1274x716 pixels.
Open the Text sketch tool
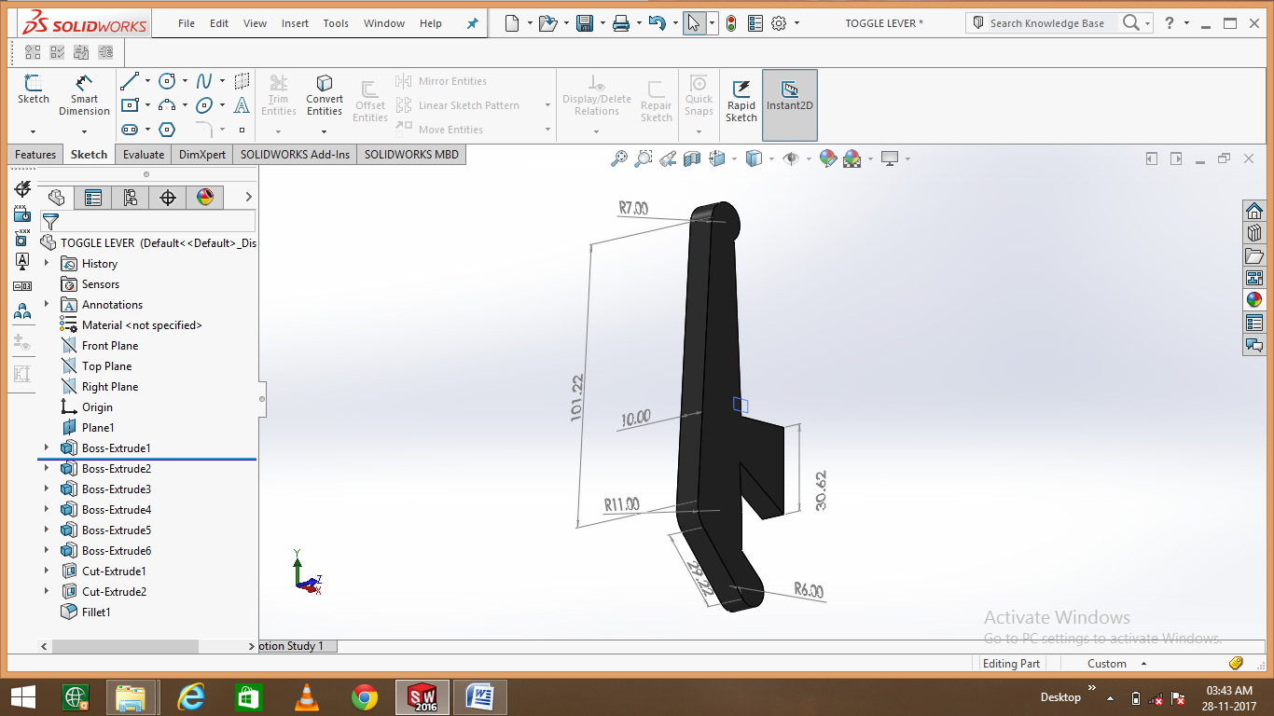click(242, 104)
